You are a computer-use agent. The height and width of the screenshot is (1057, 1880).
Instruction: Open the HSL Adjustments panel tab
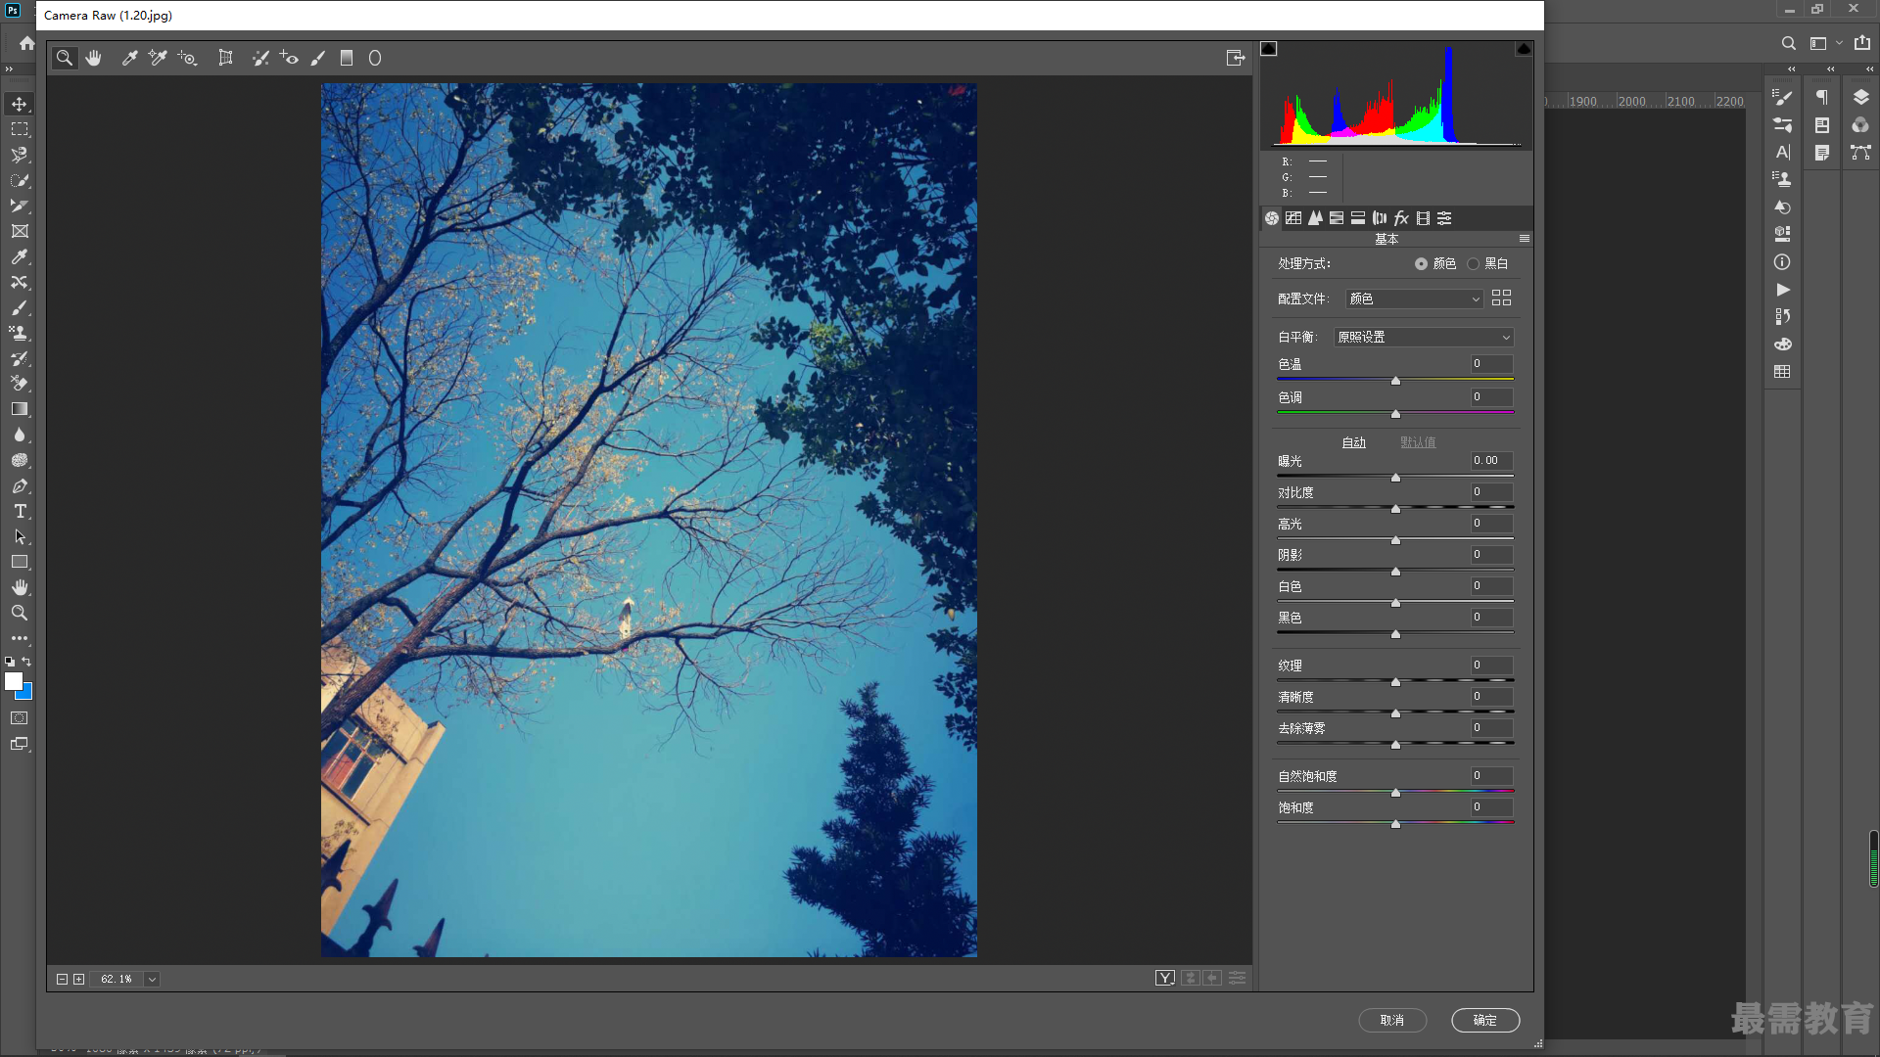tap(1337, 218)
